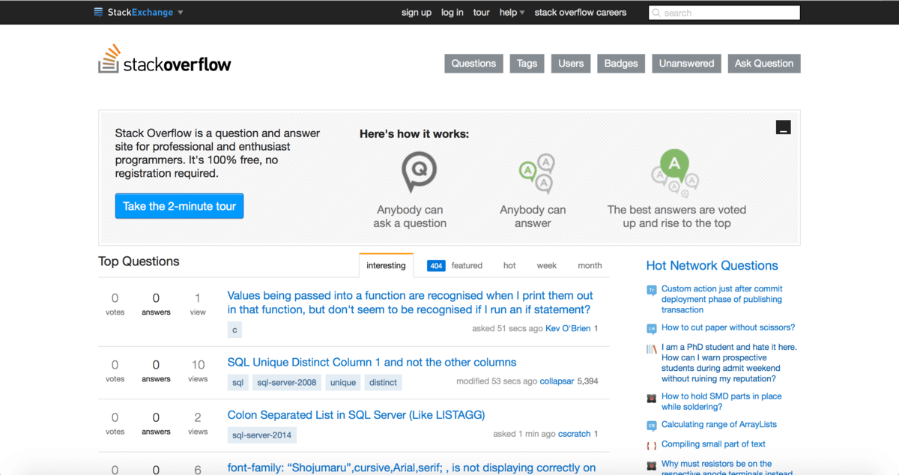Open the 'SQL Unique Distinct Column 1' question
899x475 pixels.
[372, 362]
